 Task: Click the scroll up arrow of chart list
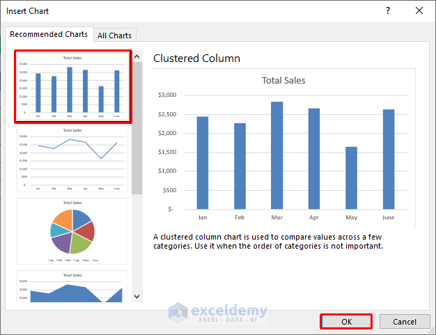(137, 56)
